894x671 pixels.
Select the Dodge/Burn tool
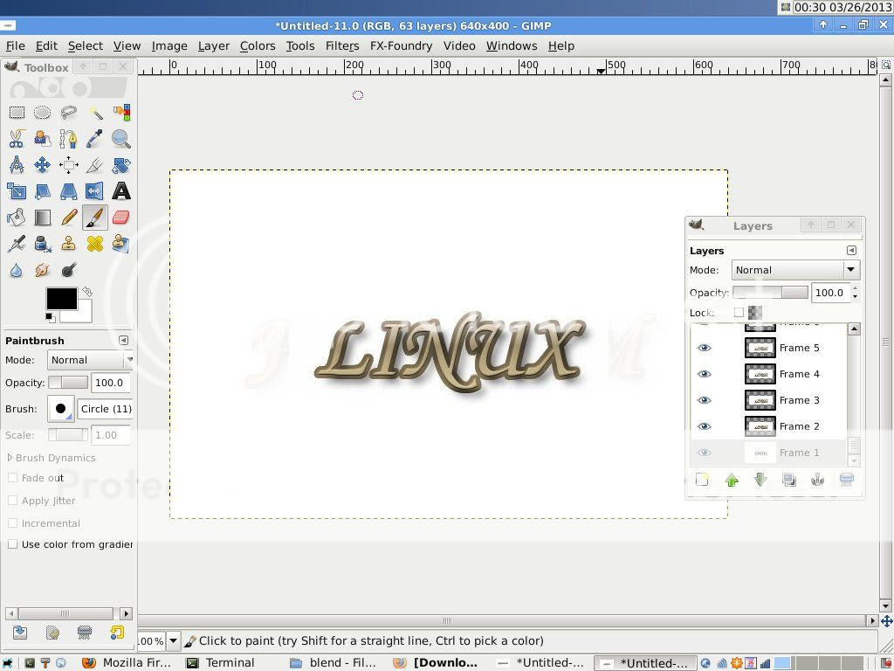click(68, 270)
